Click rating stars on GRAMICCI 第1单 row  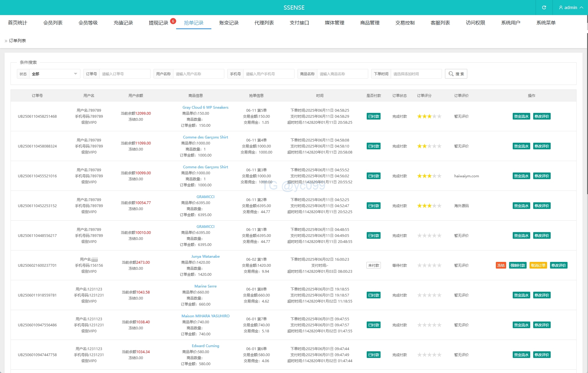pyautogui.click(x=429, y=235)
